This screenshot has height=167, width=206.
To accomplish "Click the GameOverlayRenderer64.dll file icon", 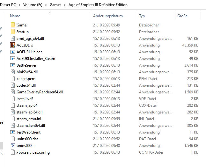I will point(13,92).
